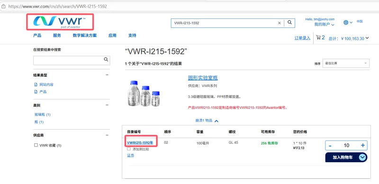
Task: Open the 加入购物车 dropdown arrow
Action: coord(362,158)
